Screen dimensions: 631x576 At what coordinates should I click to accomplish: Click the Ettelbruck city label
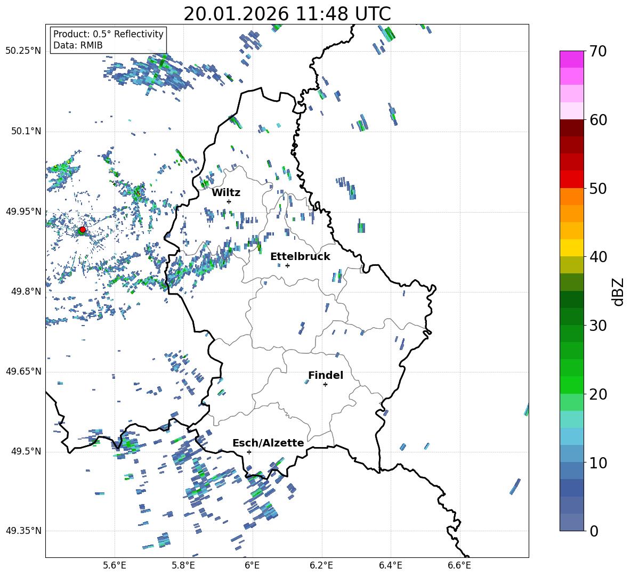(300, 257)
